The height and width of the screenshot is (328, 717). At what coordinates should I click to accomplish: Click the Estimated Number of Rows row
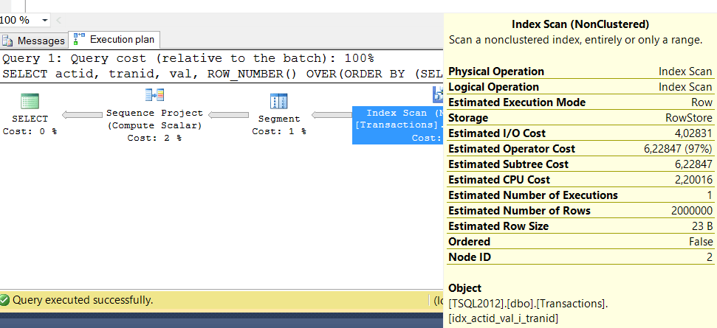(580, 211)
